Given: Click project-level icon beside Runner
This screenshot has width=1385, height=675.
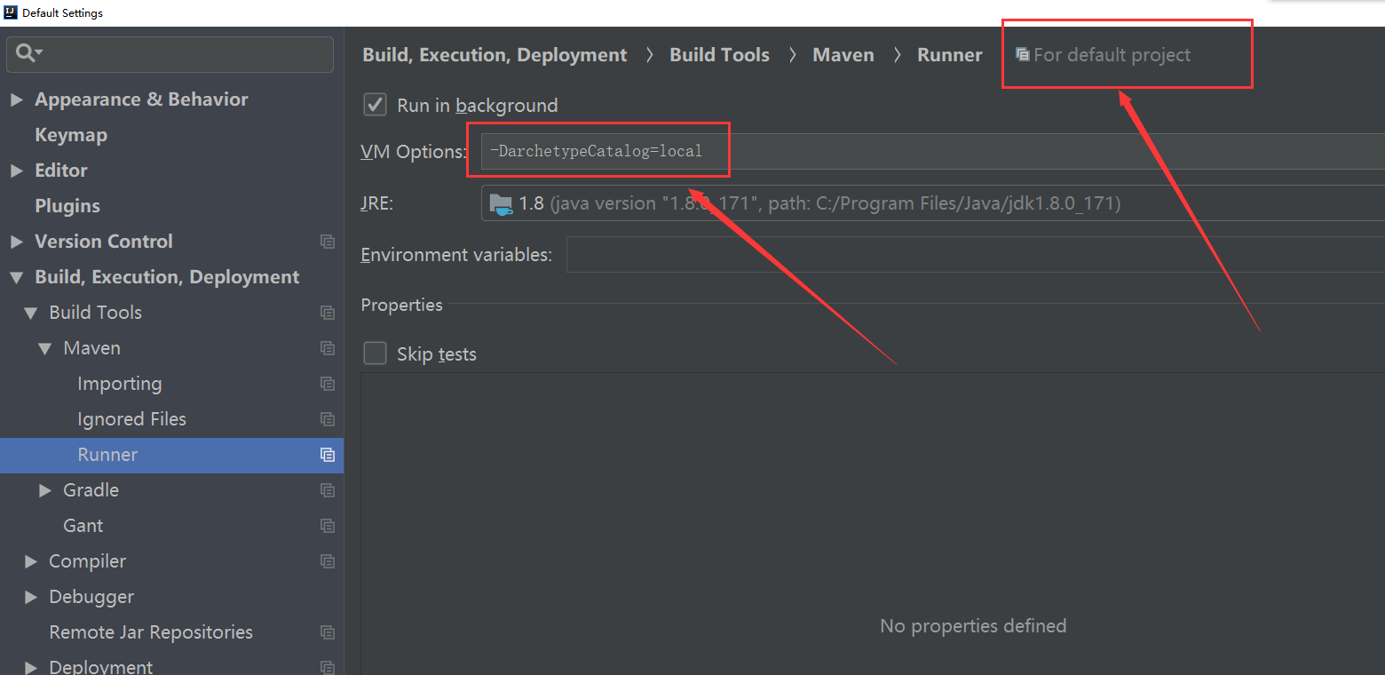Looking at the screenshot, I should click(328, 455).
